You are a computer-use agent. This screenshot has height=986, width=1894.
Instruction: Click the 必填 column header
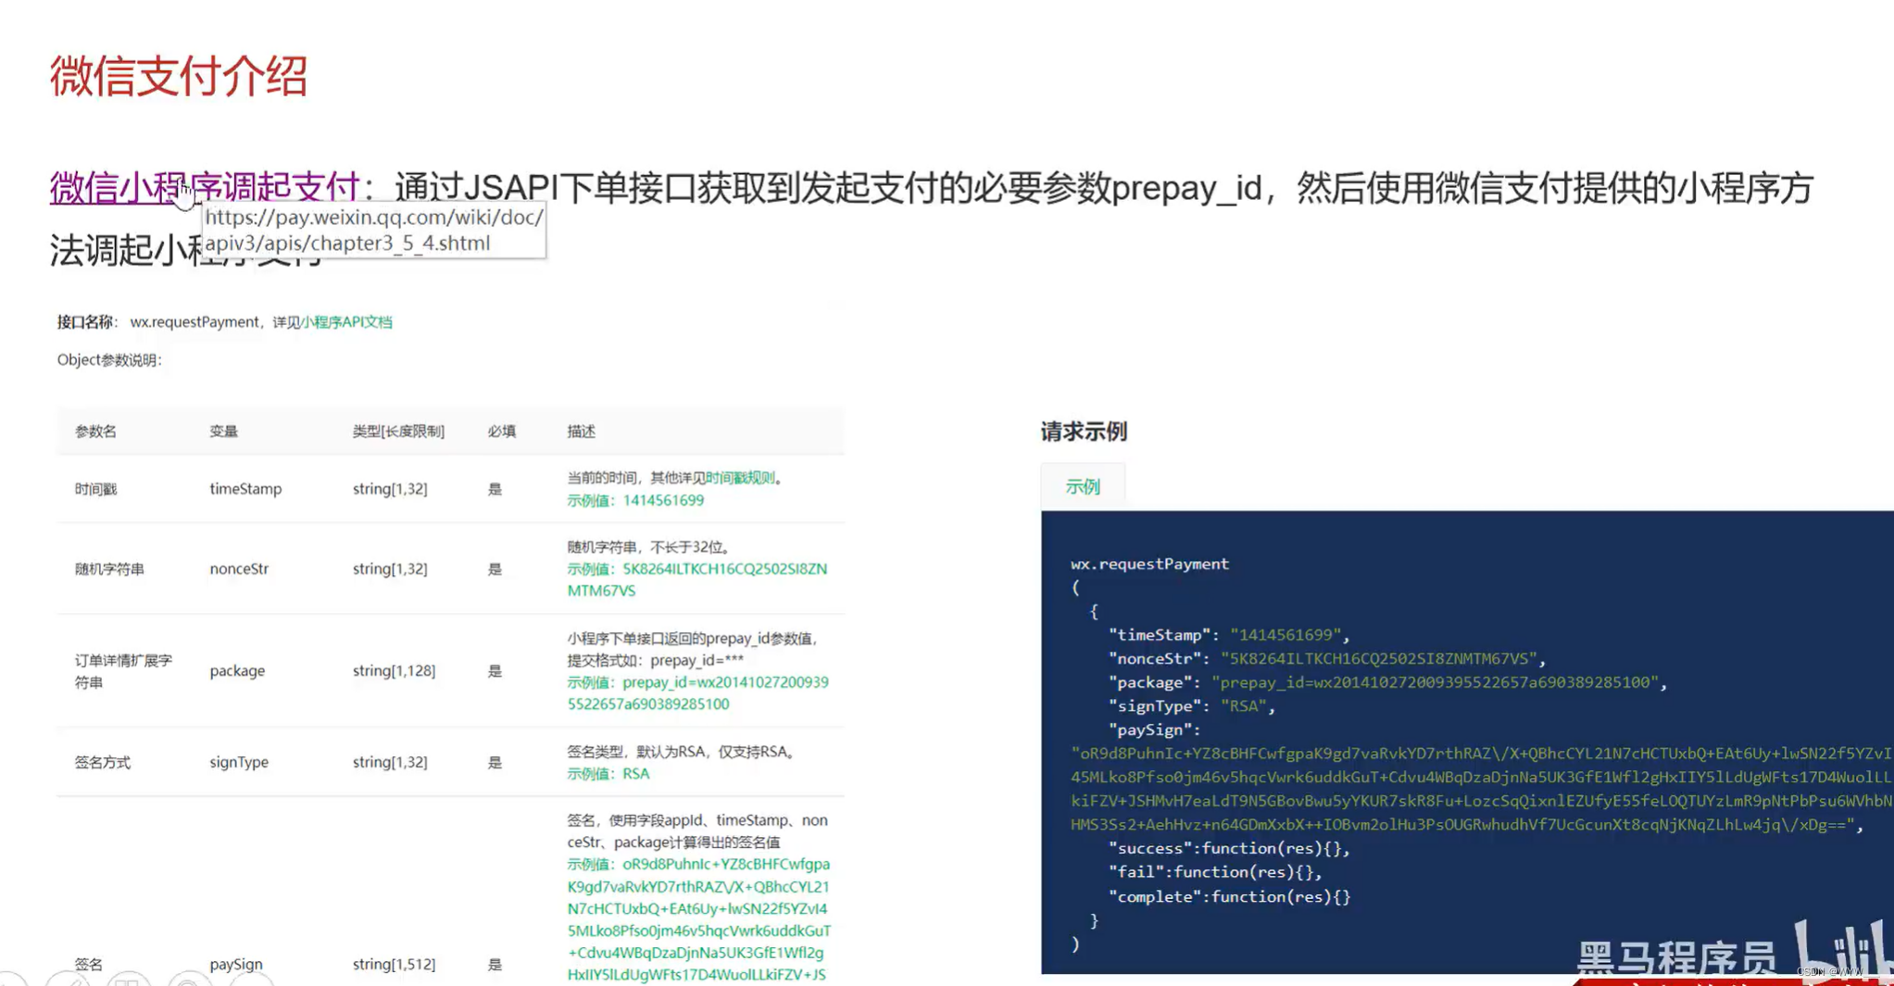point(502,431)
